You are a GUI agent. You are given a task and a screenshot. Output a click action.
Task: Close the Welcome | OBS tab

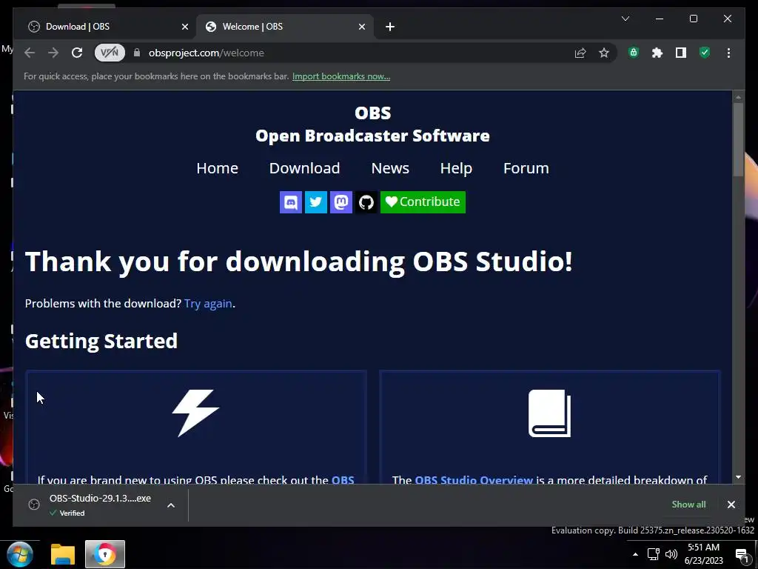[361, 27]
